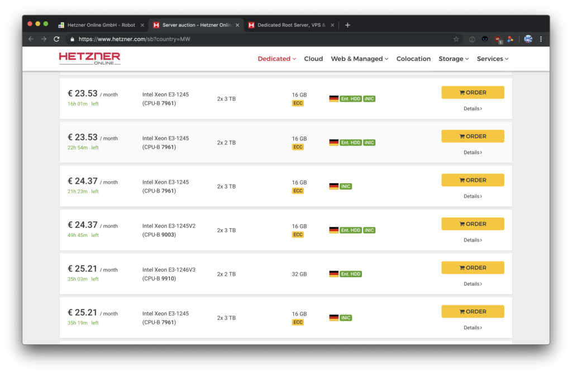Click the German flag in the 16h 01m row
Viewport: 572px width, 374px height.
tap(334, 98)
